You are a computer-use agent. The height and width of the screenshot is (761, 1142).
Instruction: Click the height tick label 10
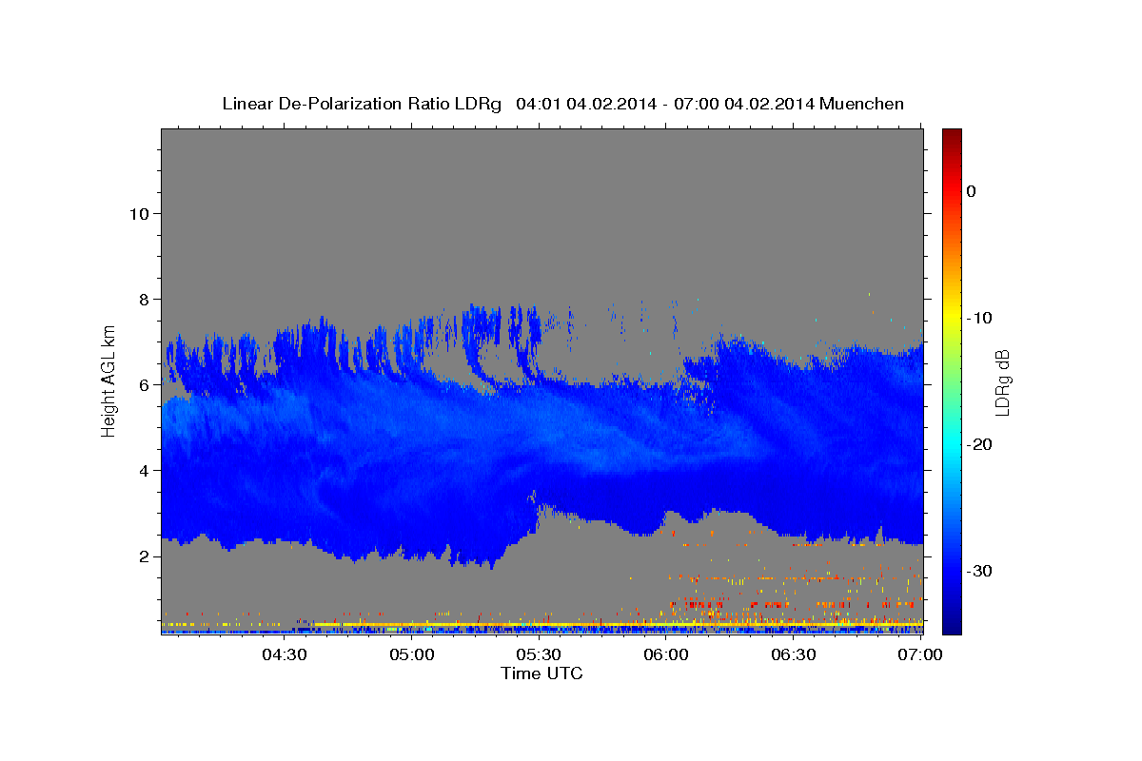point(138,213)
